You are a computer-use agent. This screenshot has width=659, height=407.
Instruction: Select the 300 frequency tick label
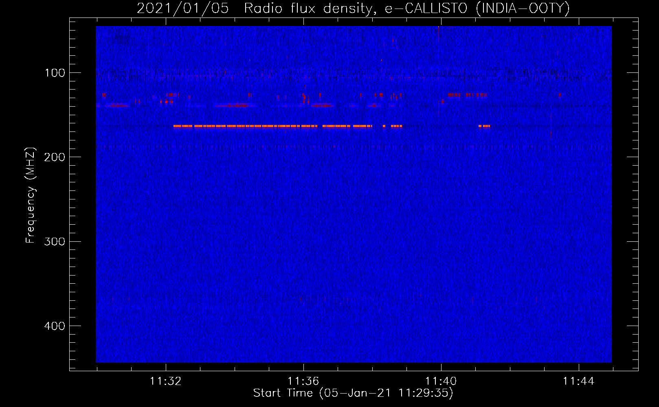[55, 242]
